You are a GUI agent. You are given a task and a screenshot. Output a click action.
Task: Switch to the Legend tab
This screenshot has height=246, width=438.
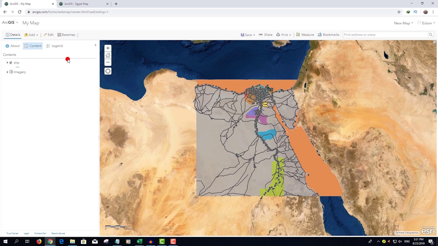coord(55,46)
